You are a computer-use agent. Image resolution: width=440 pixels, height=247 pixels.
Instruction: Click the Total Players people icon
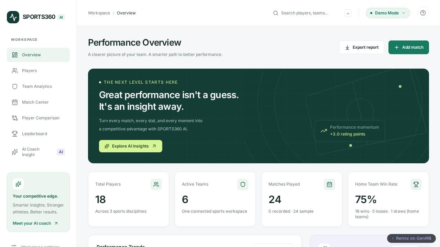pos(156,184)
